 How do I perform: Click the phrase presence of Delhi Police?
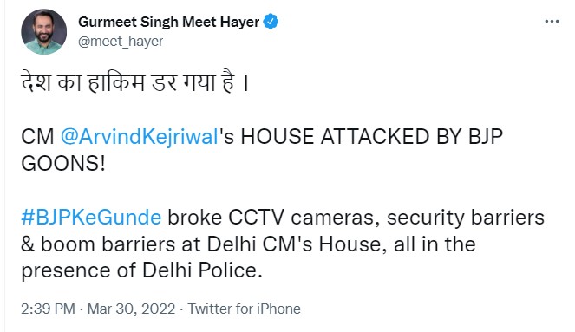[x=141, y=270]
